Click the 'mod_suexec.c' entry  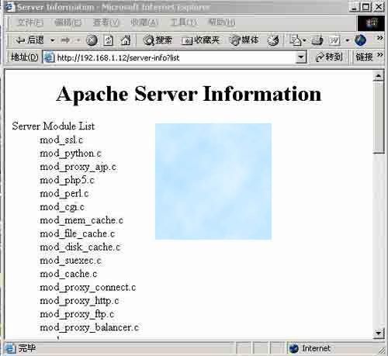point(71,261)
